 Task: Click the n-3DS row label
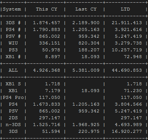[13, 125]
